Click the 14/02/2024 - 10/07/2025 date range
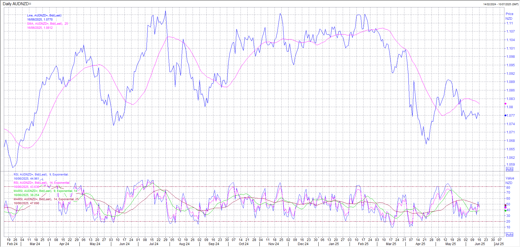The image size is (520, 247). point(501,4)
